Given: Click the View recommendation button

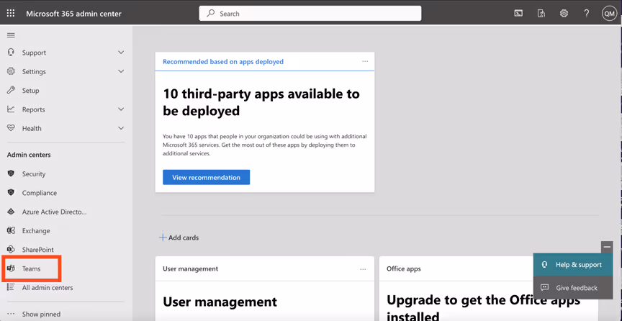Looking at the screenshot, I should 207,177.
